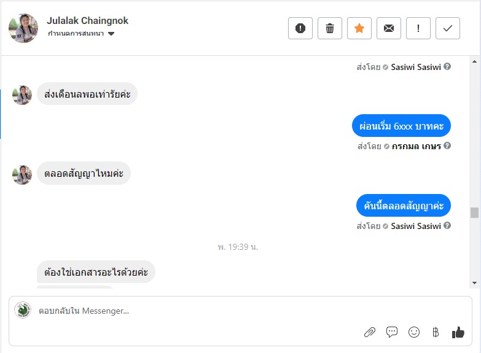Screen dimensions: 481x353
Task: Toggle the orange follow-up star
Action: tap(359, 28)
